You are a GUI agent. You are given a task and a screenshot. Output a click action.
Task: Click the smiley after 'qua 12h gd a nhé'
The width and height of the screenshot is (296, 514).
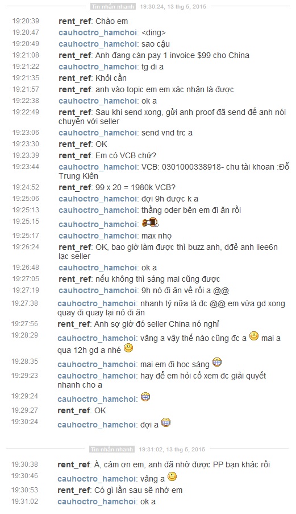128,348
